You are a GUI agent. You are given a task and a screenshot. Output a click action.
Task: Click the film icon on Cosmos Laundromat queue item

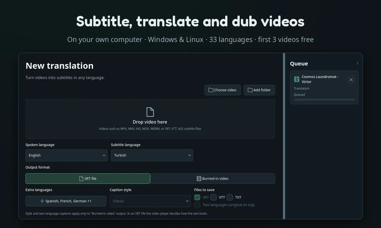(x=297, y=79)
